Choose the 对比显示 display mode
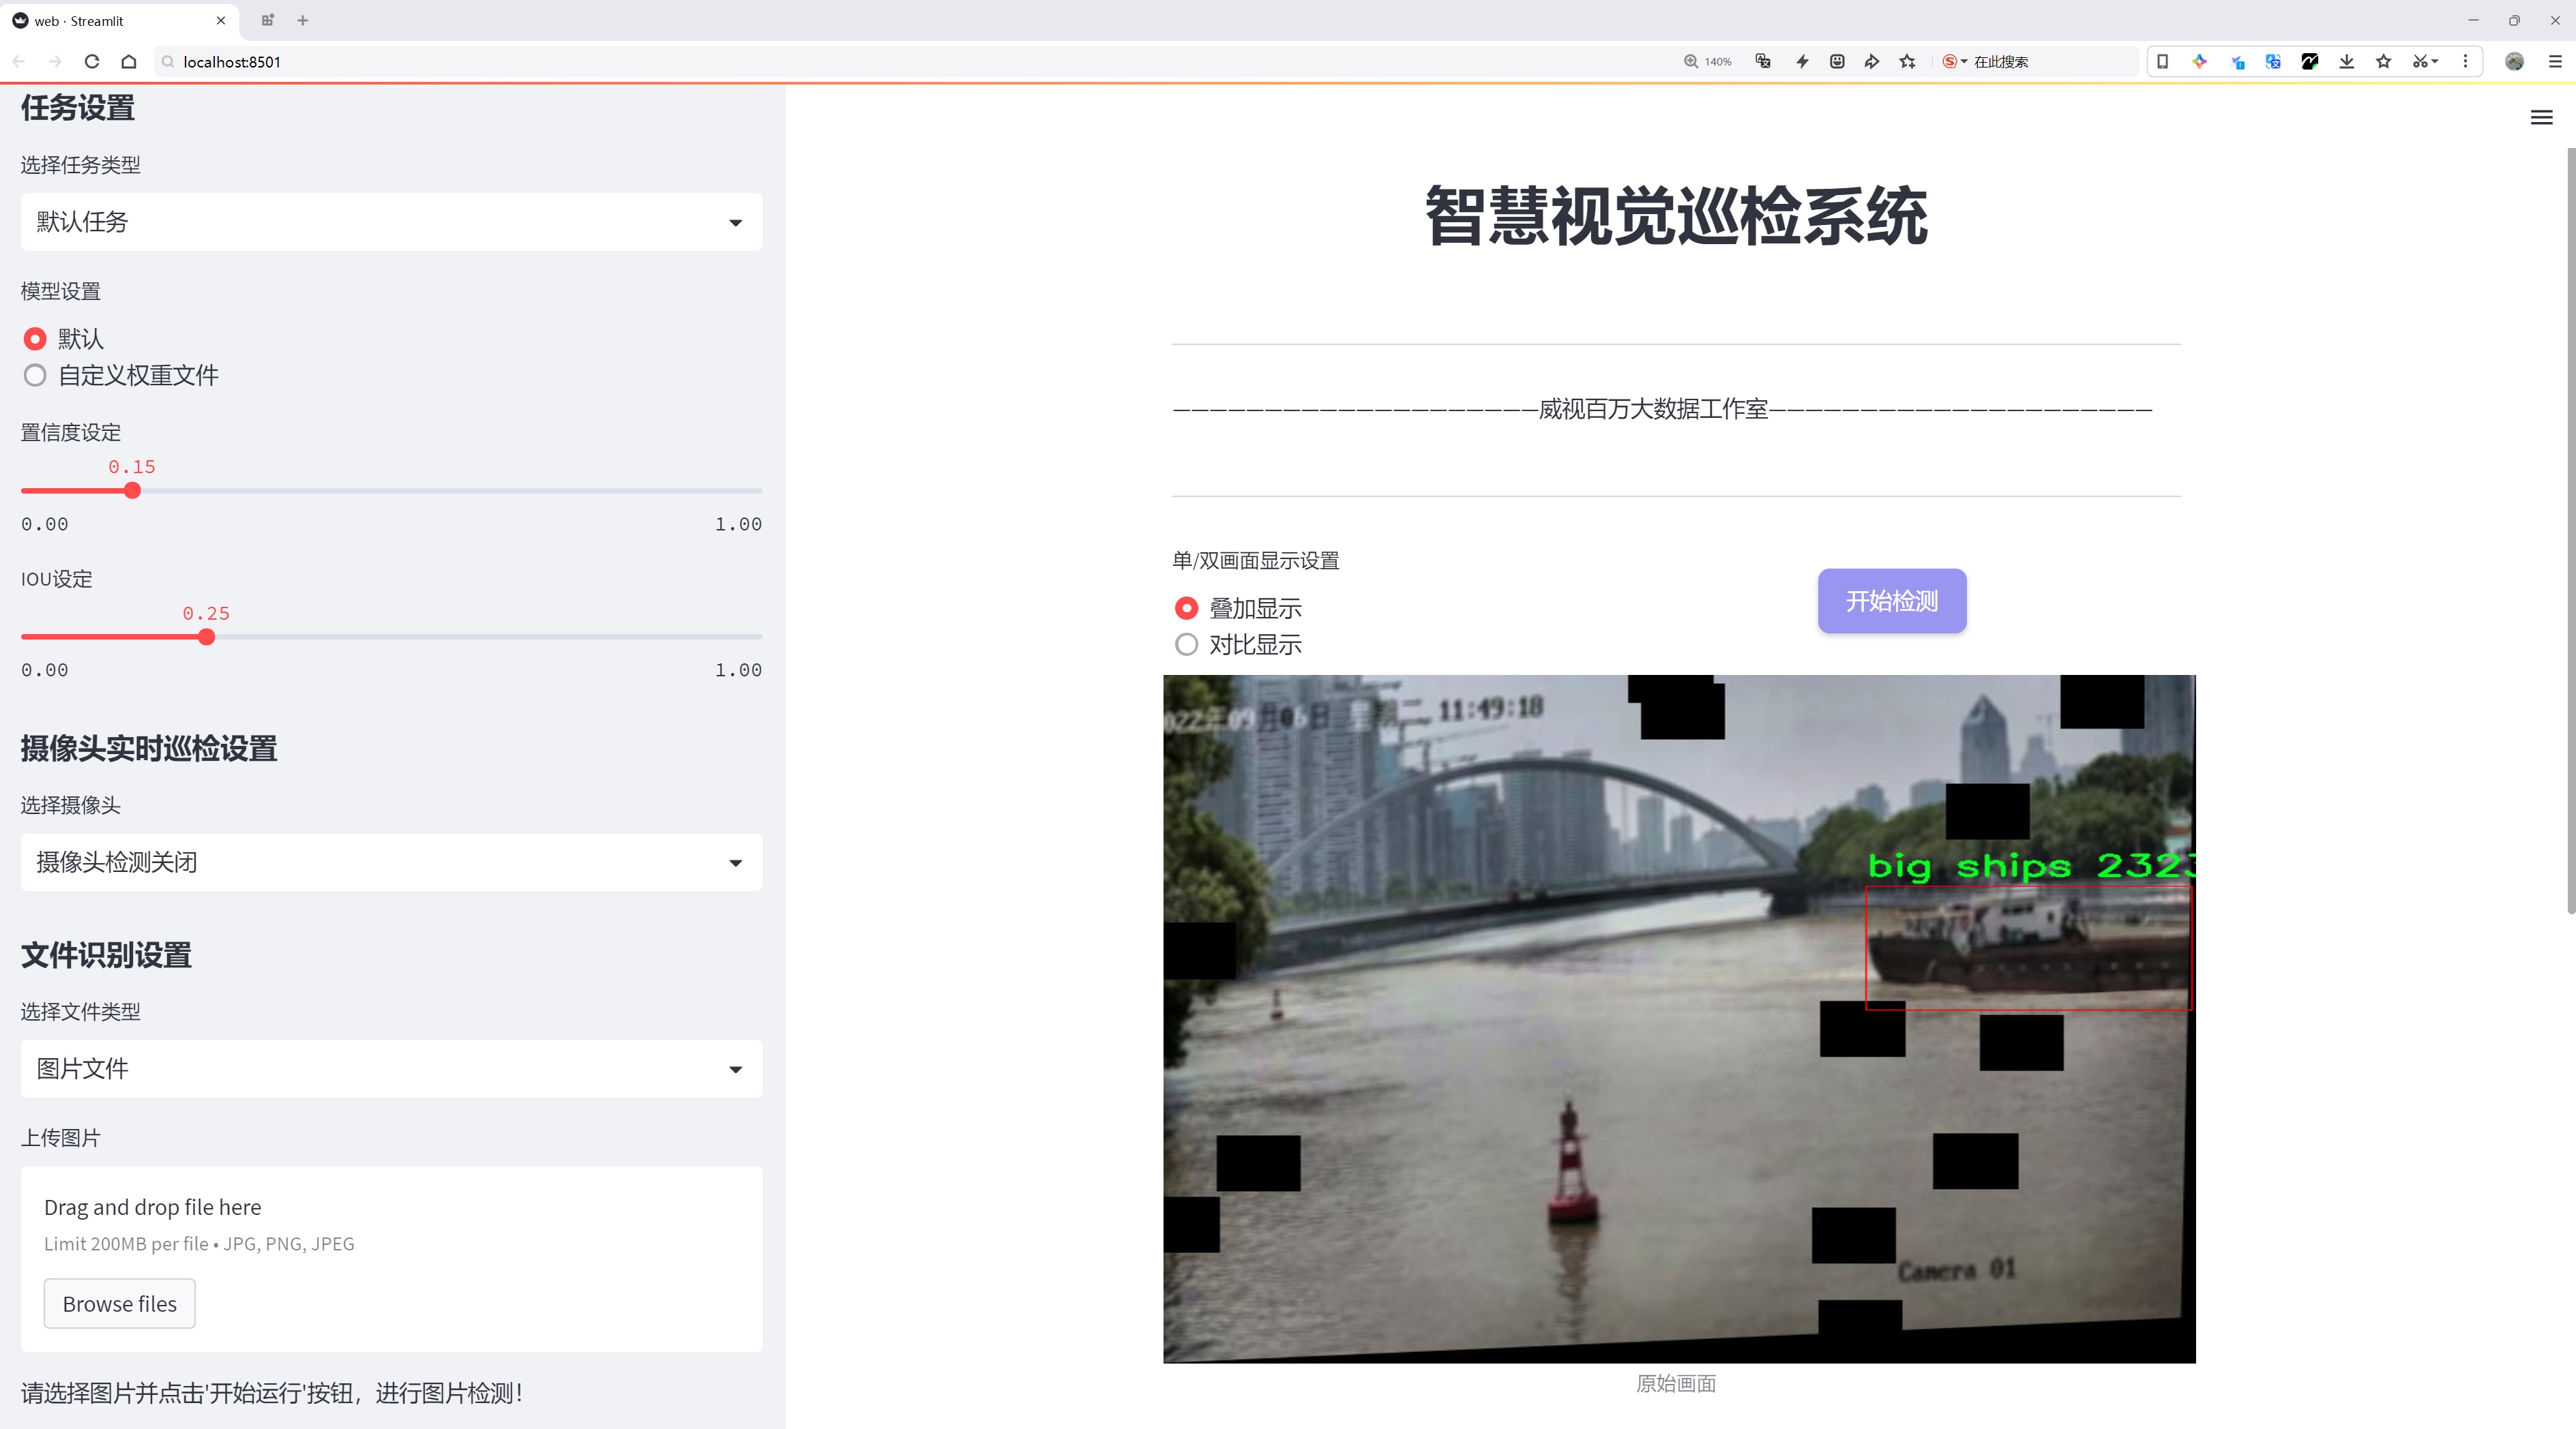Image resolution: width=2576 pixels, height=1429 pixels. point(1186,644)
